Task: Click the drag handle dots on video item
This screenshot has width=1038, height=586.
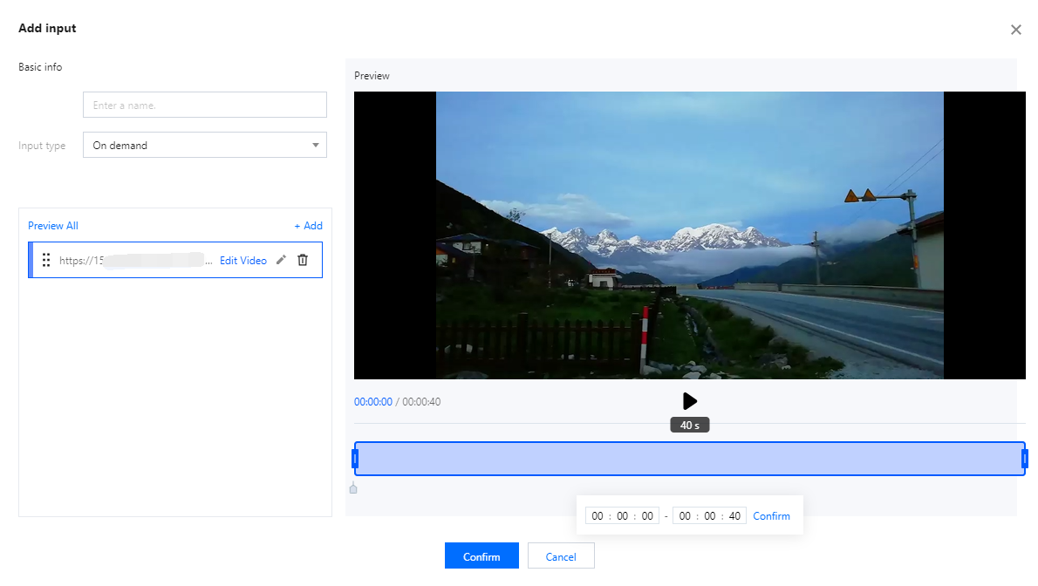Action: coord(46,260)
